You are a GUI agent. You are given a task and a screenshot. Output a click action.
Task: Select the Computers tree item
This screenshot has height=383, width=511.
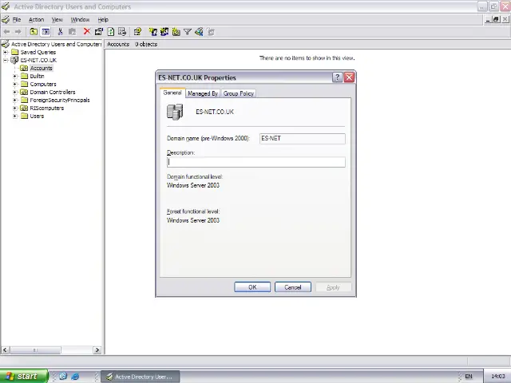(x=43, y=84)
